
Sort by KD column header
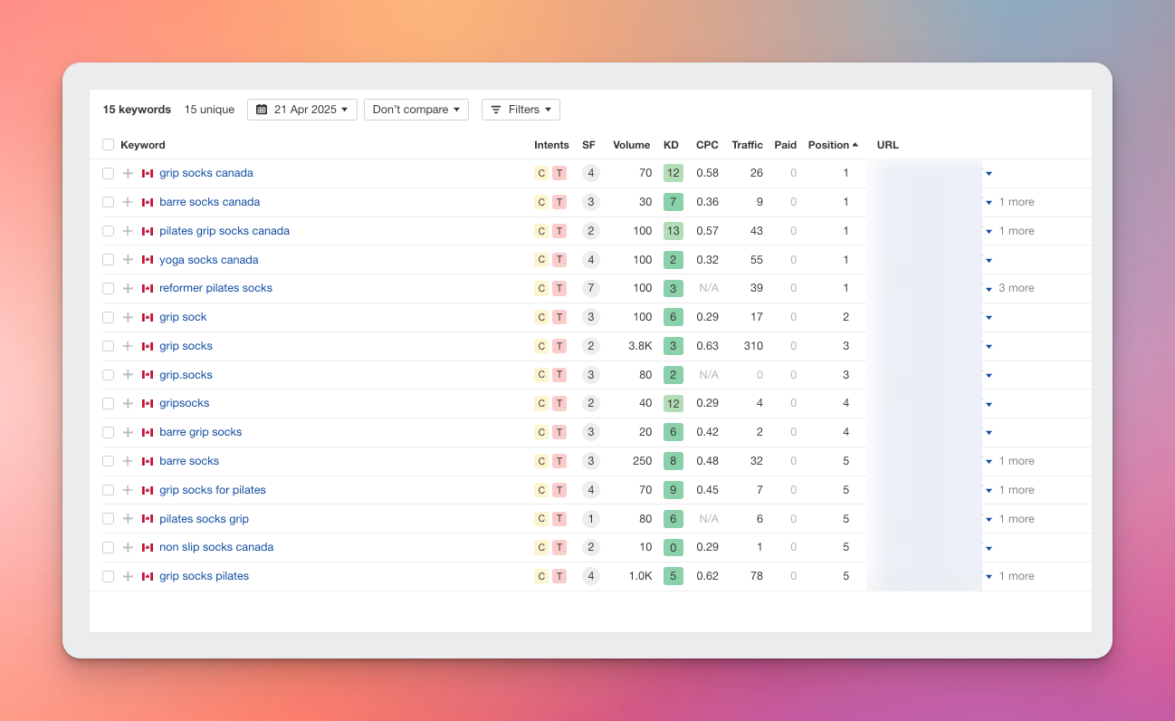pyautogui.click(x=671, y=145)
